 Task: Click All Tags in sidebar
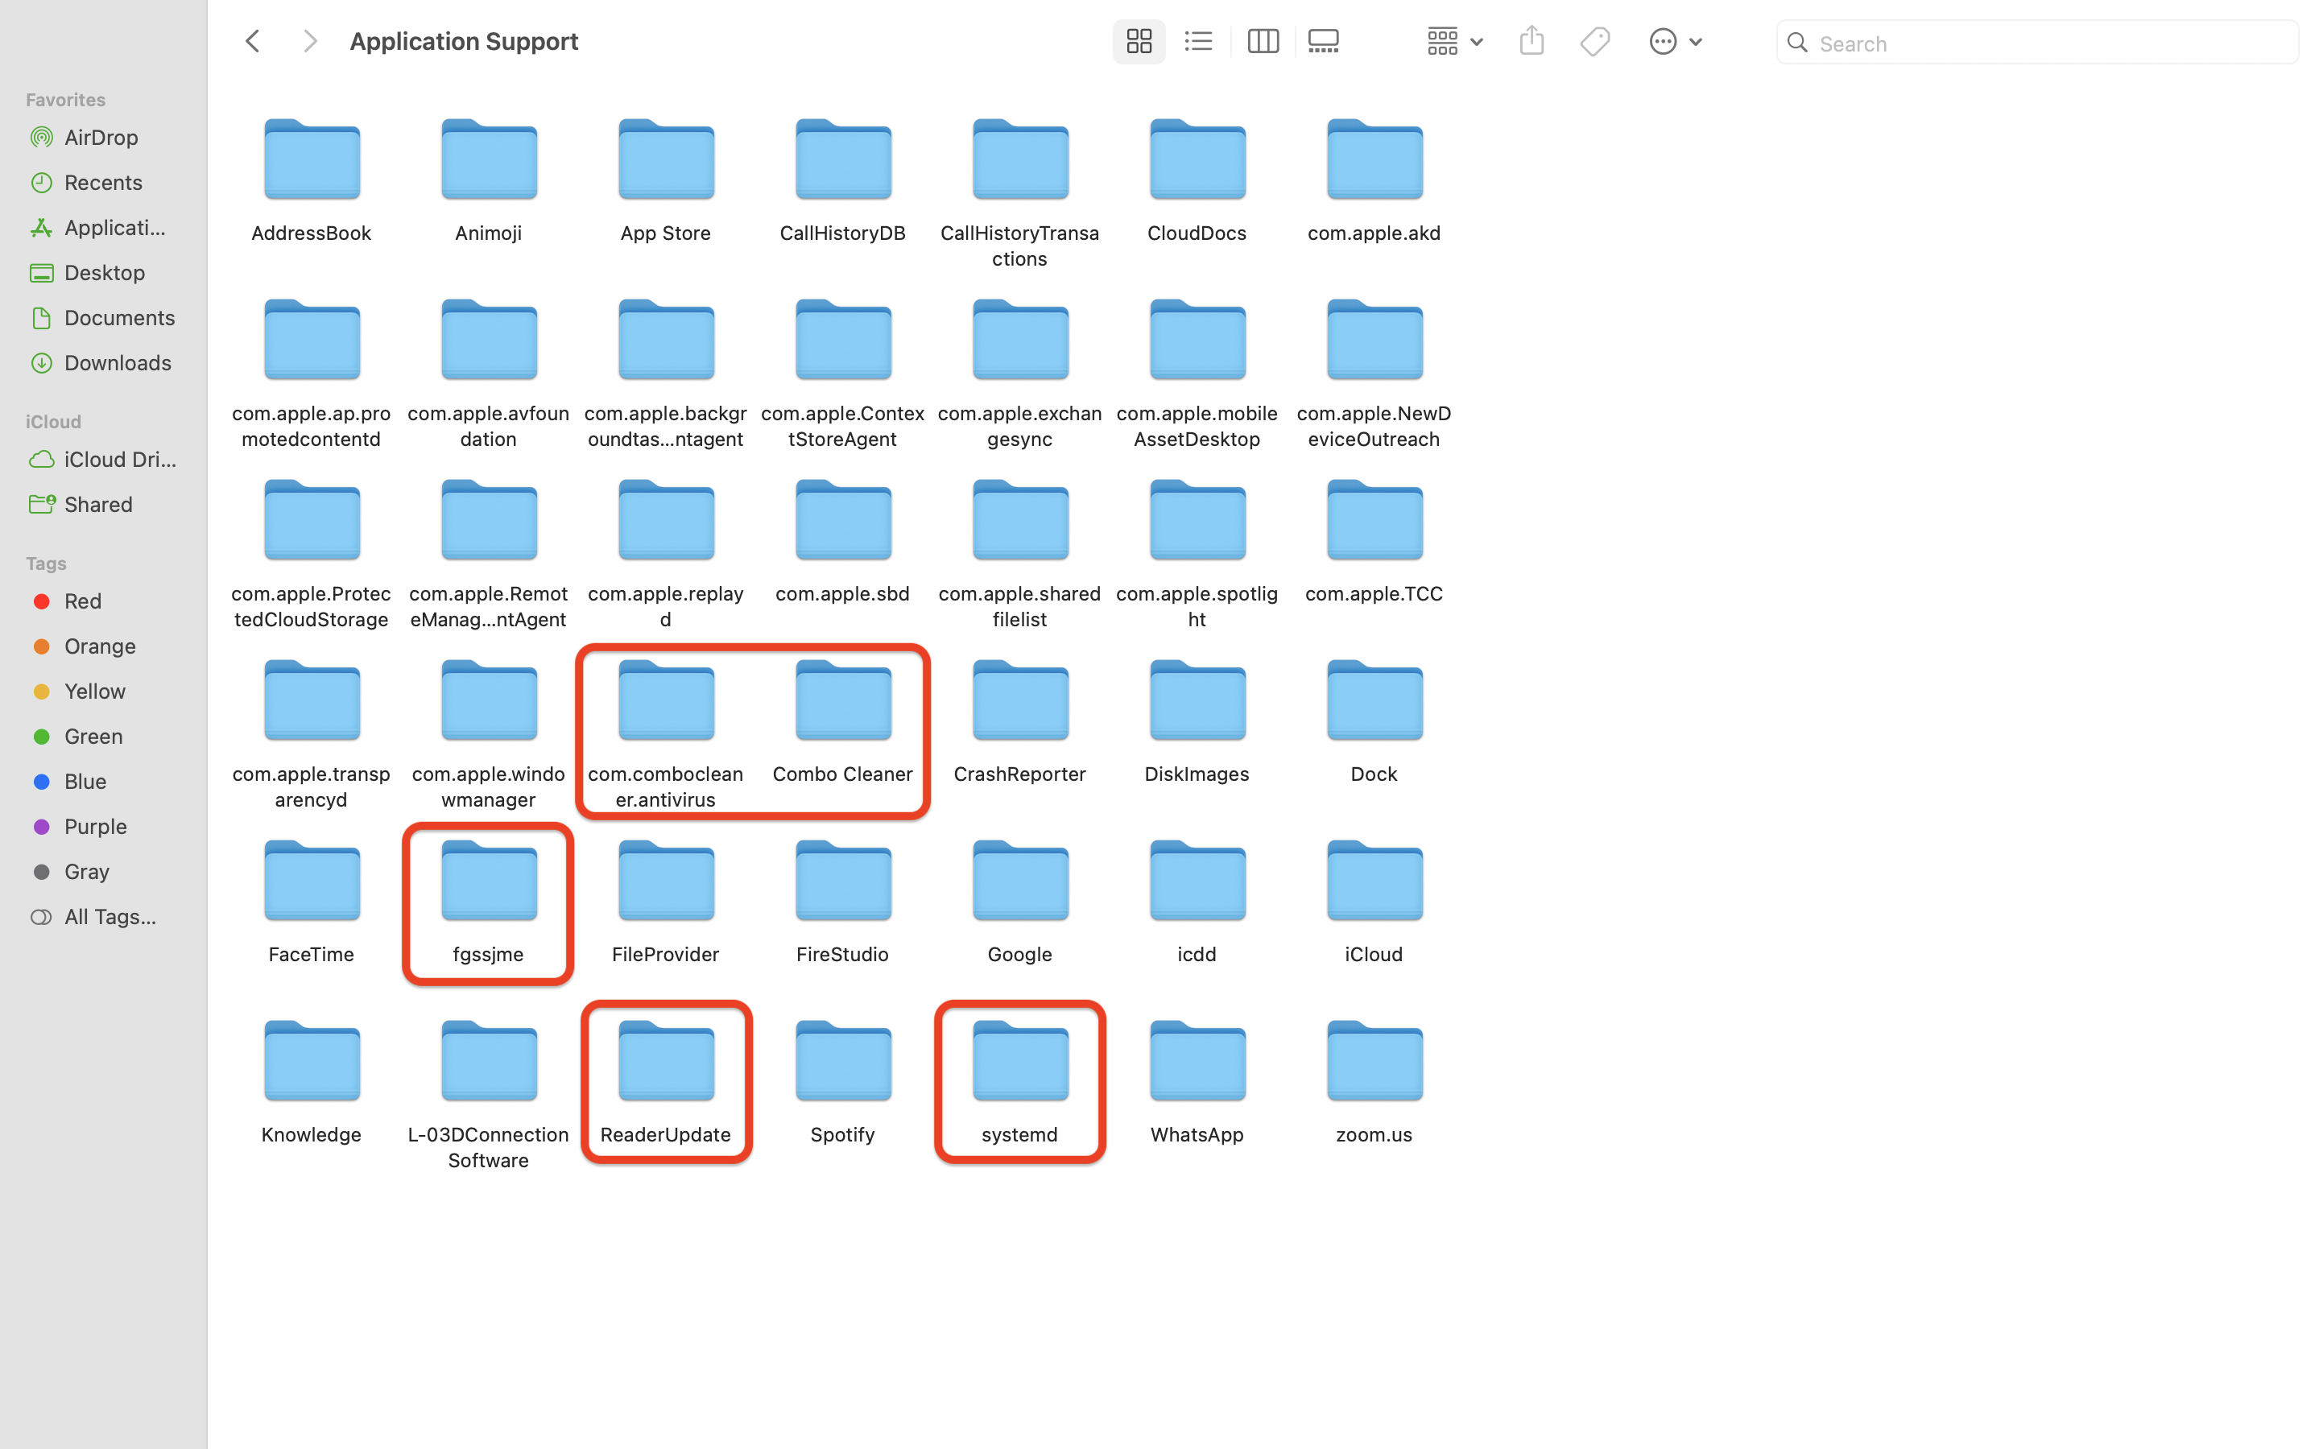(110, 916)
